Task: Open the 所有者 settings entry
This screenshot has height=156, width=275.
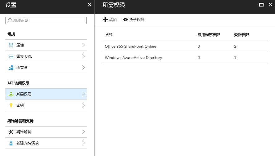Action: 46,68
